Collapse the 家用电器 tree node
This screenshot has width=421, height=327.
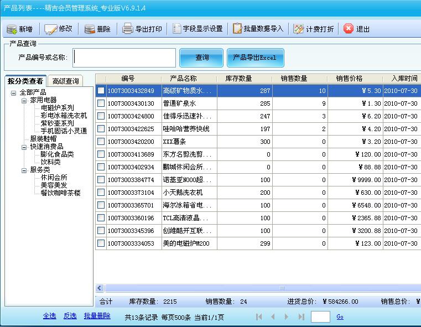tap(24, 100)
